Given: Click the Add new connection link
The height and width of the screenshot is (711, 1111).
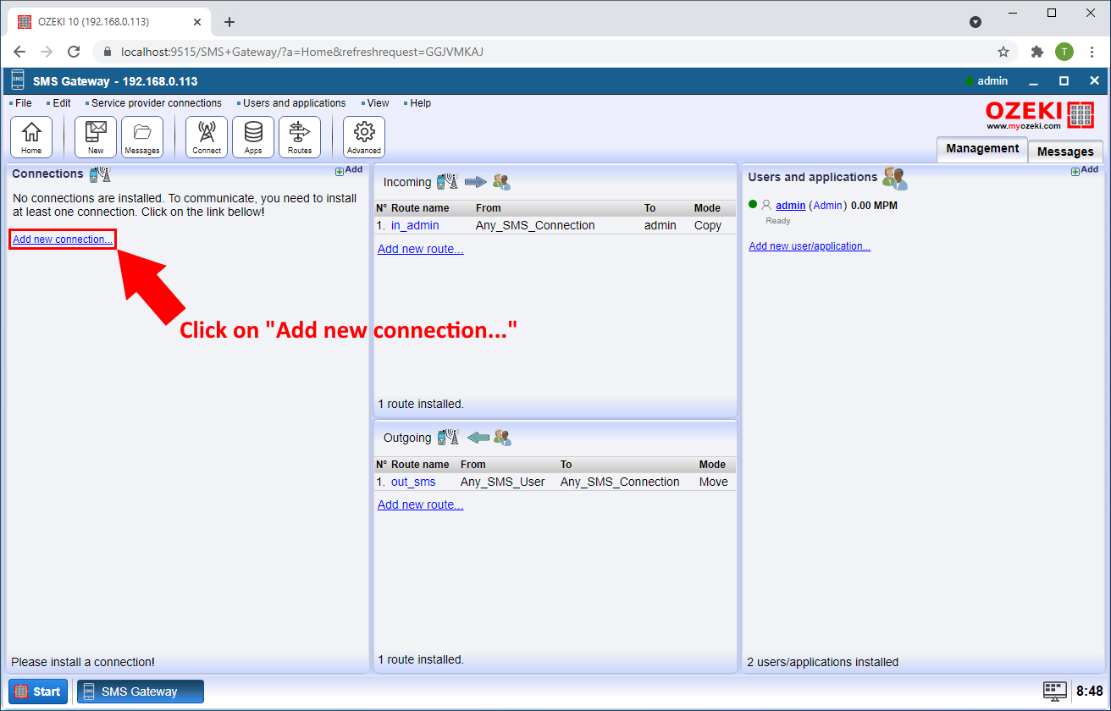Looking at the screenshot, I should coord(63,240).
